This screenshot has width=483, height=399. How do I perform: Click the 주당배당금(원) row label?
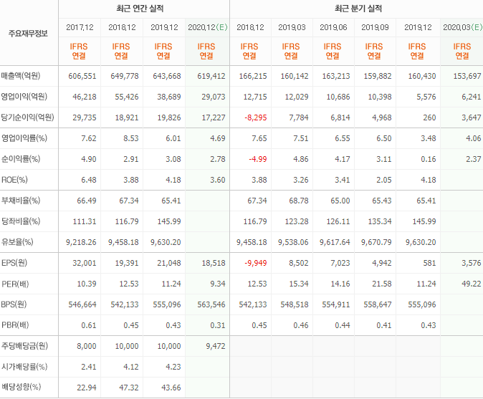24,346
